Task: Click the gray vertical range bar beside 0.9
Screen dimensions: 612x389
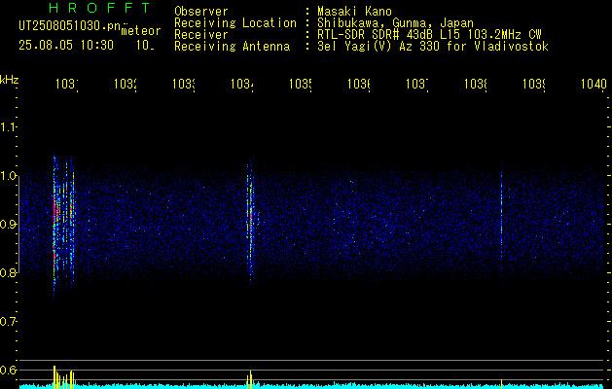Action: pos(18,225)
